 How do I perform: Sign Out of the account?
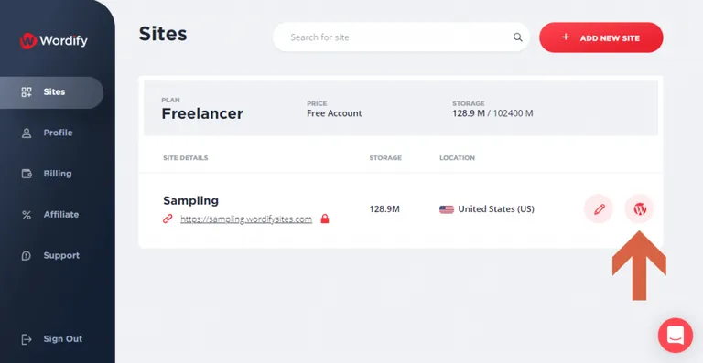point(52,339)
